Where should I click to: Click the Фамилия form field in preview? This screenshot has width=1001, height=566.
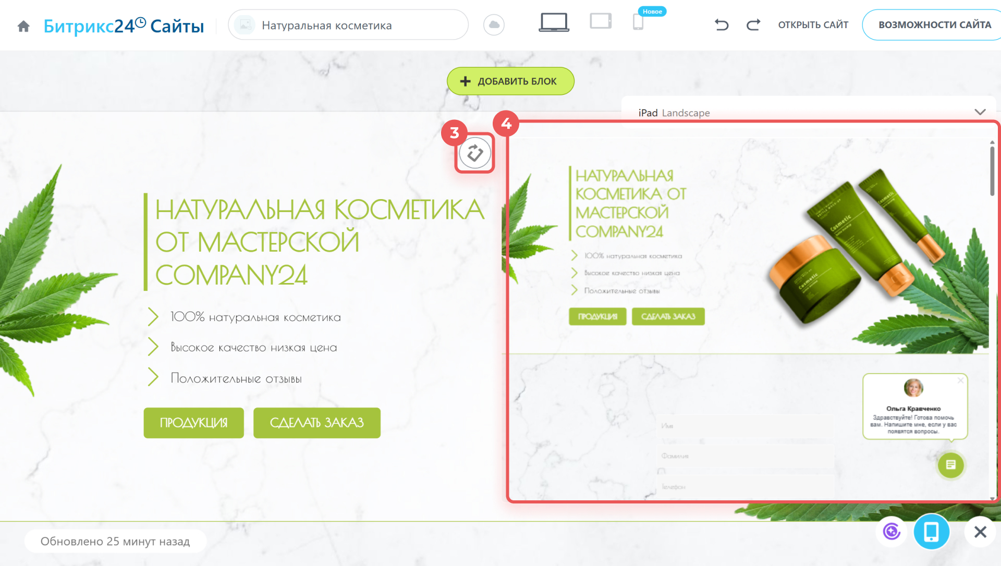tap(746, 456)
